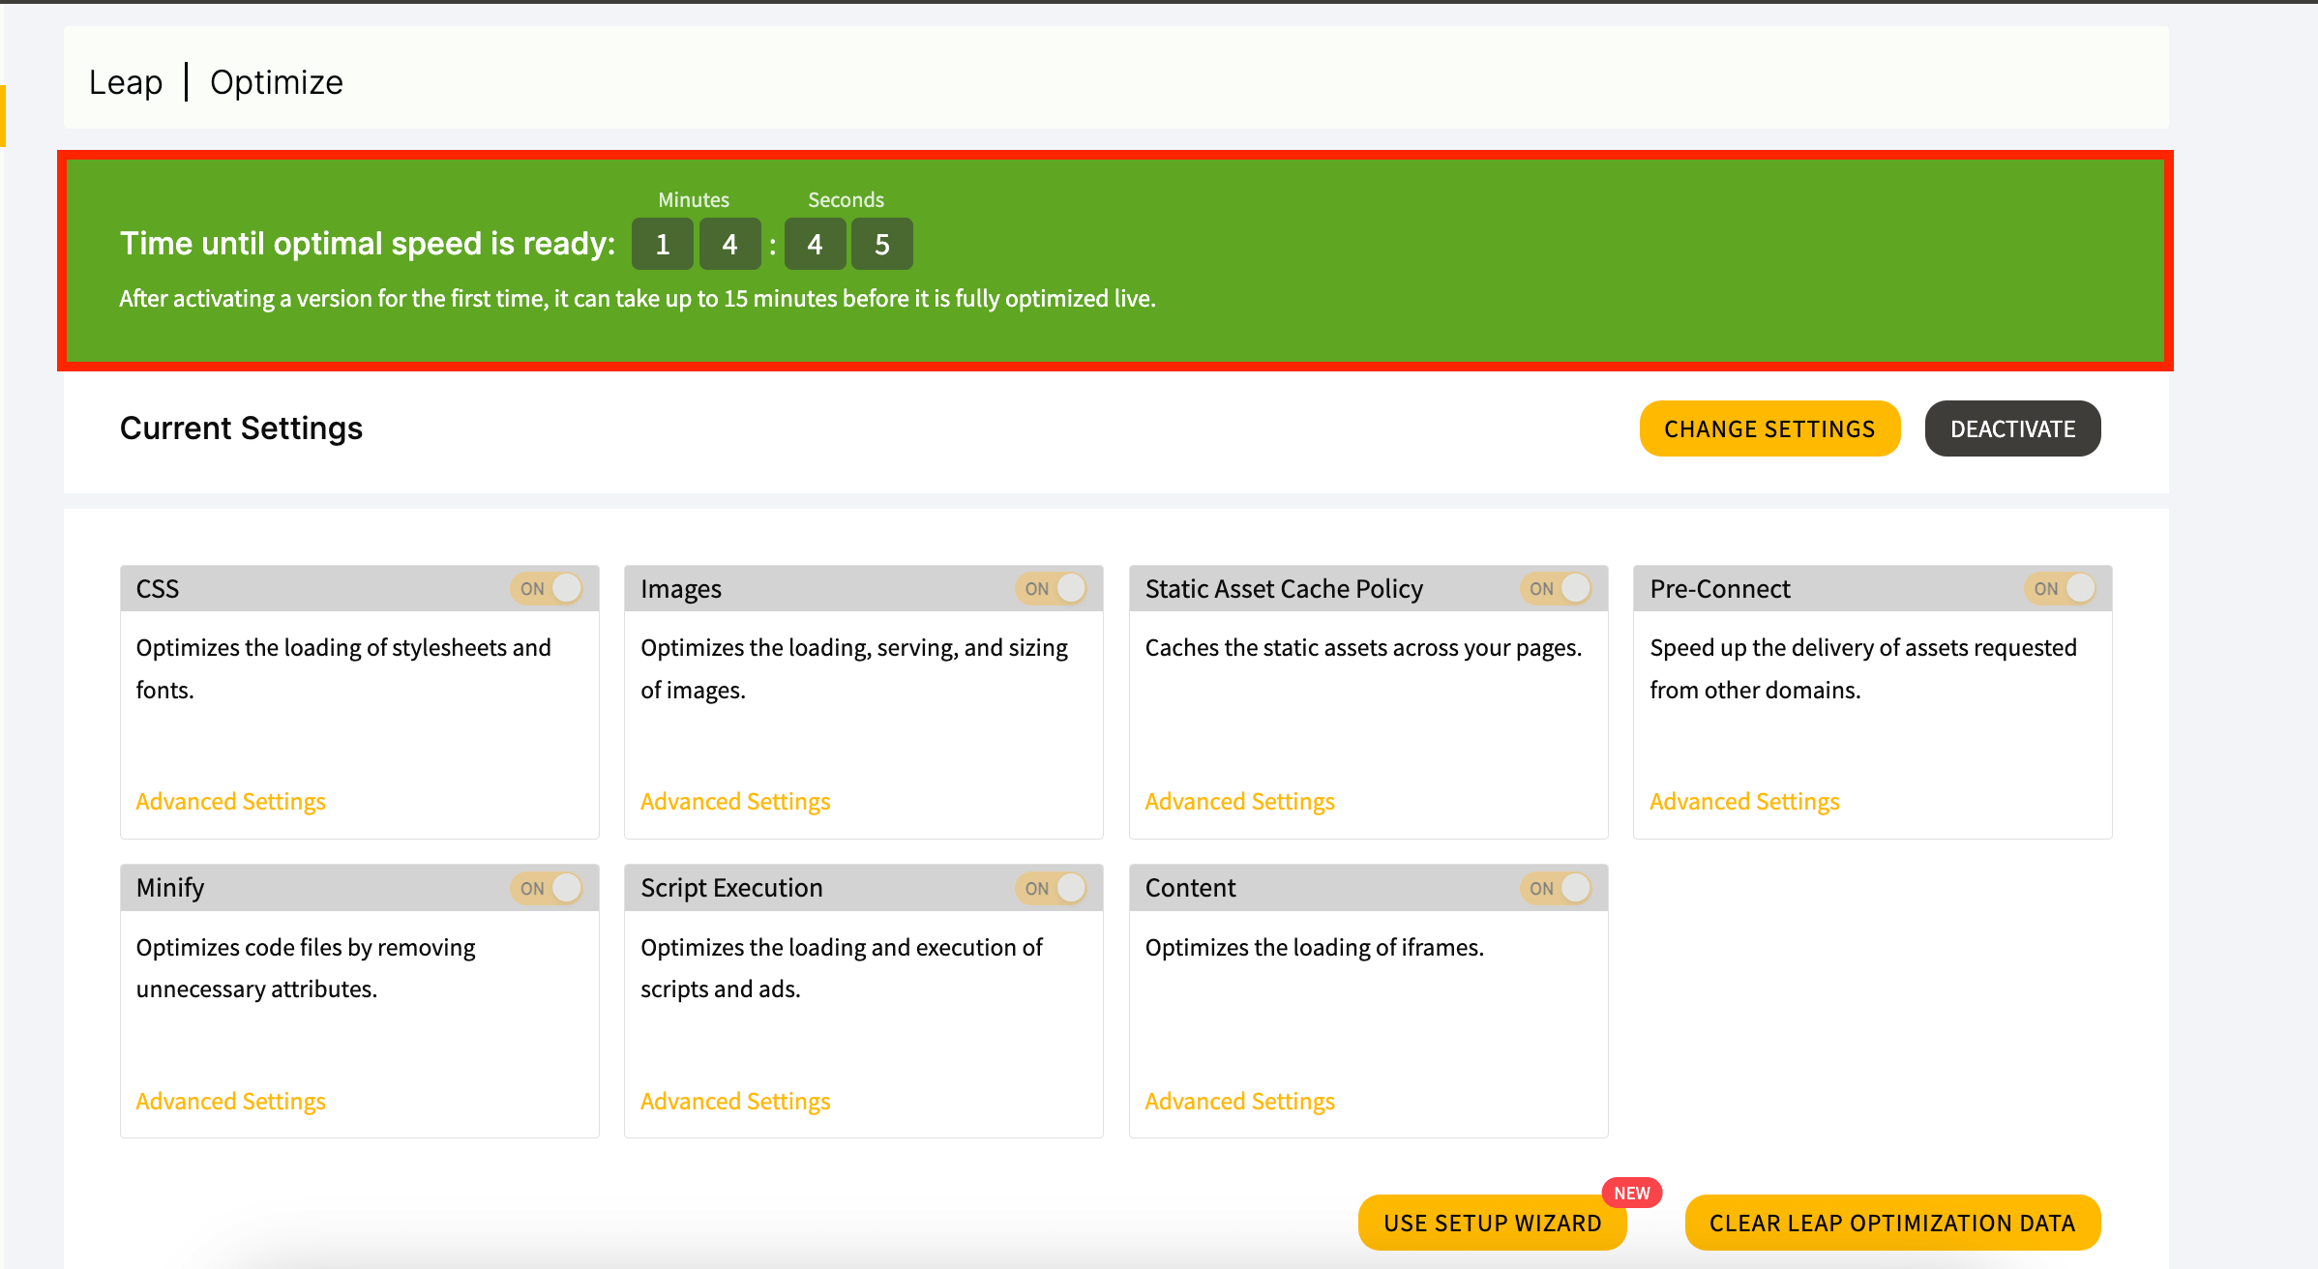Click the Change Settings button
Viewport: 2318px width, 1269px height.
point(1769,428)
